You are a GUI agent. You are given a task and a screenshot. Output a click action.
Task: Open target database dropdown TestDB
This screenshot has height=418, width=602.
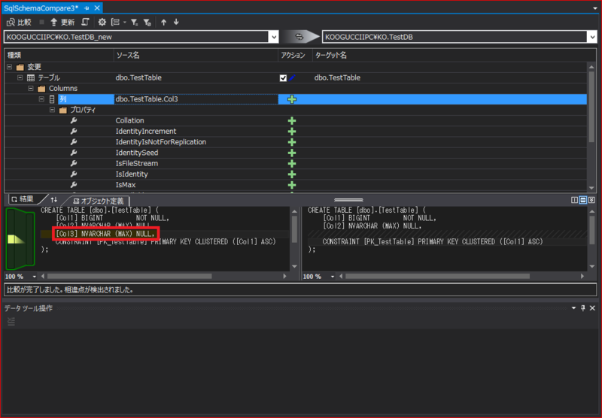pyautogui.click(x=592, y=37)
